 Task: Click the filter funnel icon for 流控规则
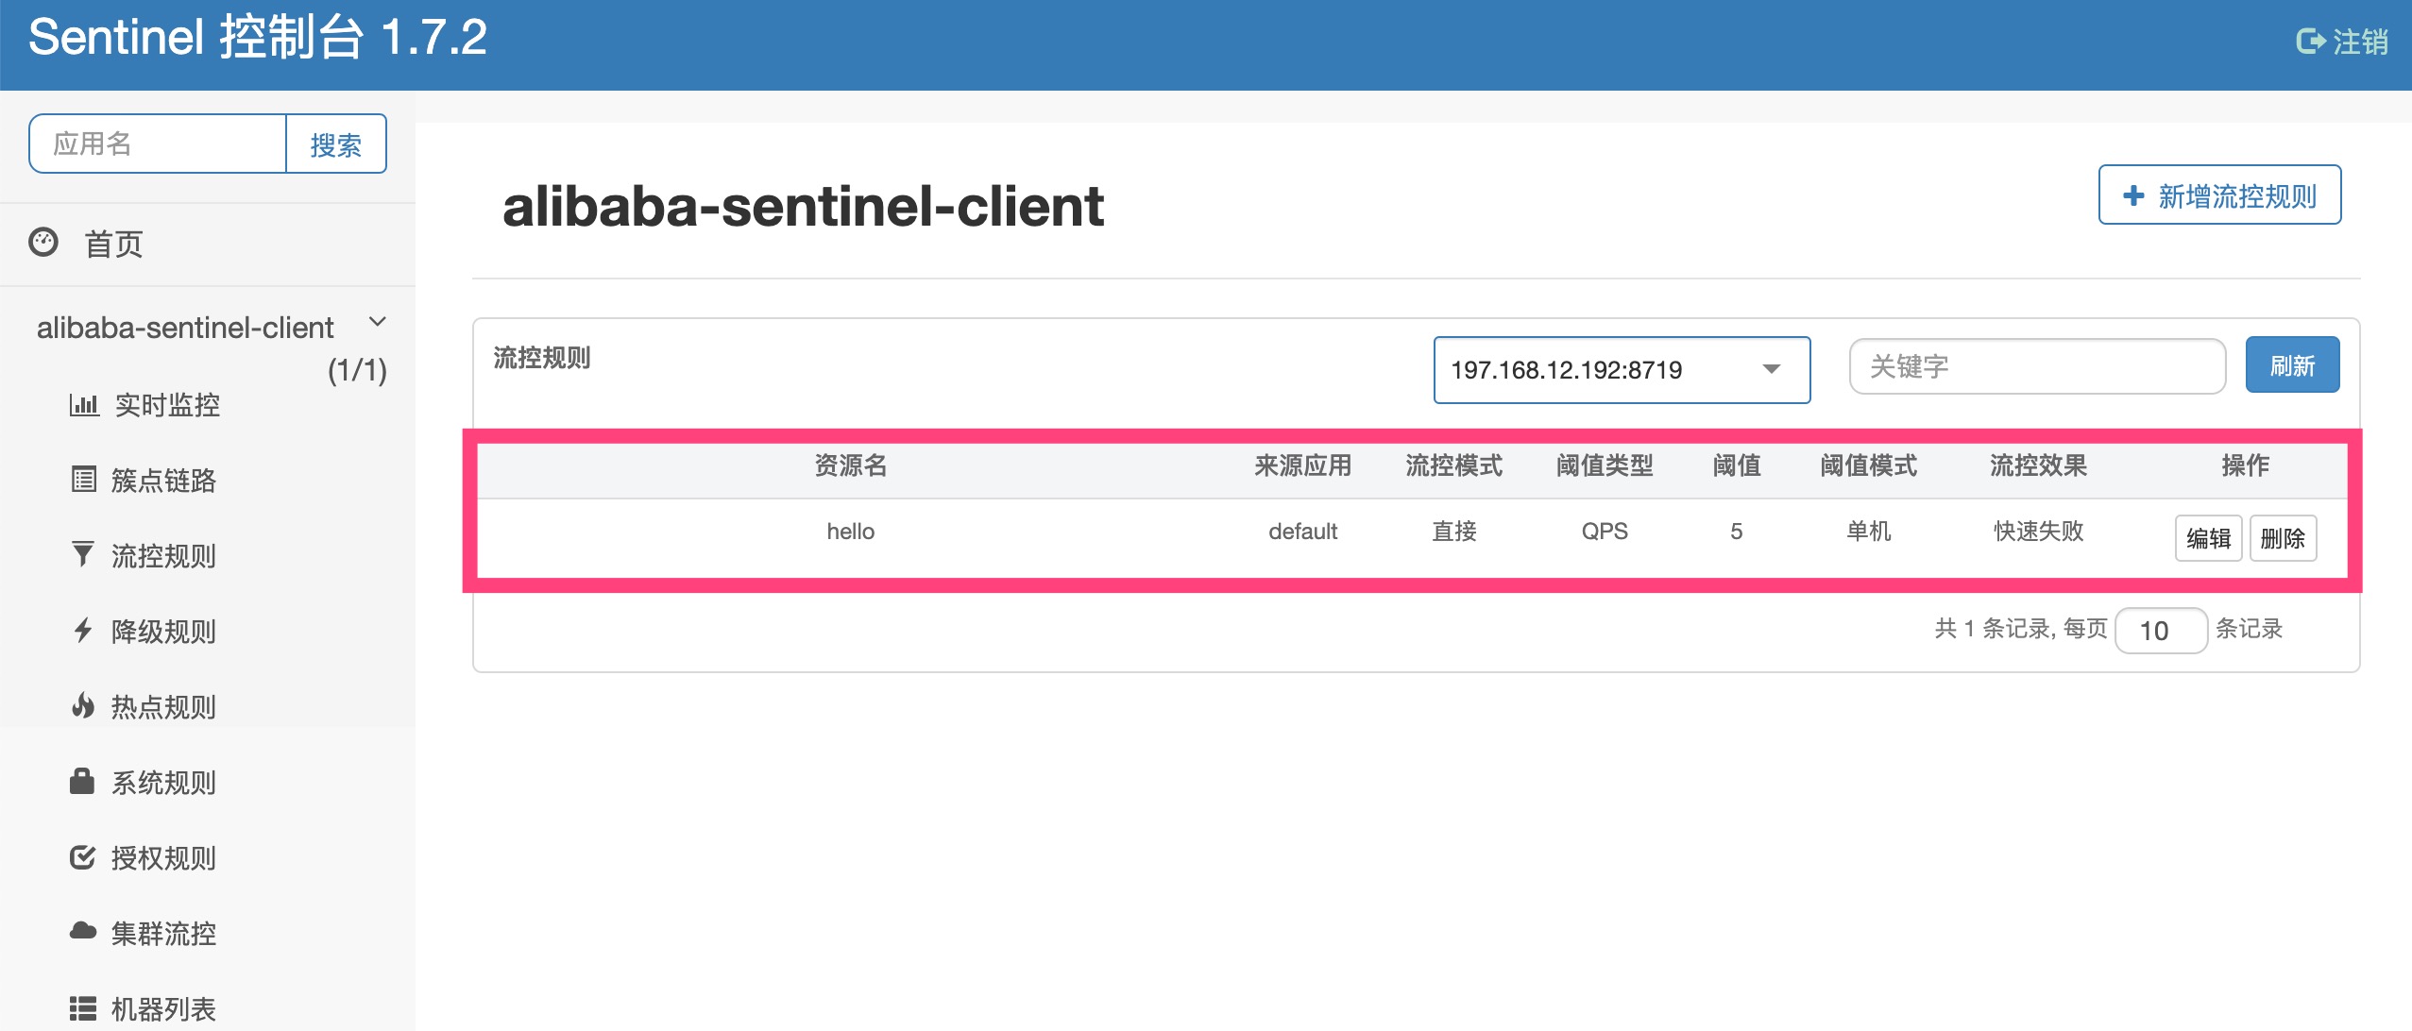(x=83, y=554)
